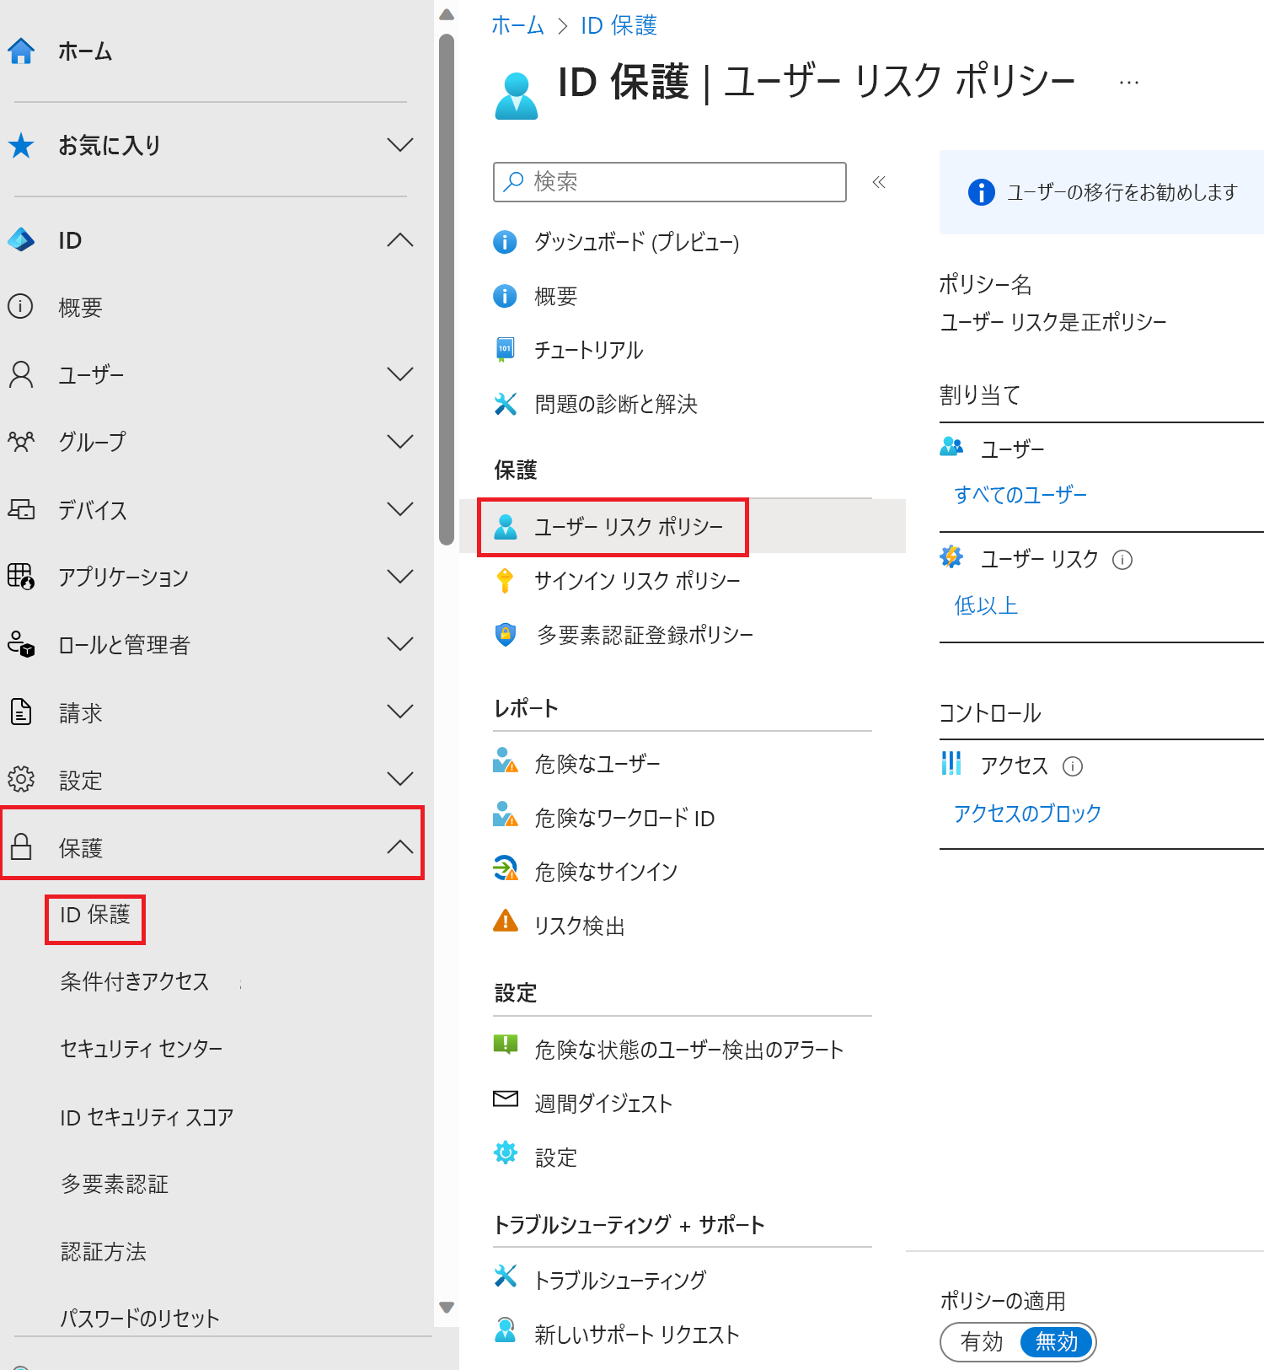
Task: Click the protection lock icon beside 保護
Action: click(21, 846)
